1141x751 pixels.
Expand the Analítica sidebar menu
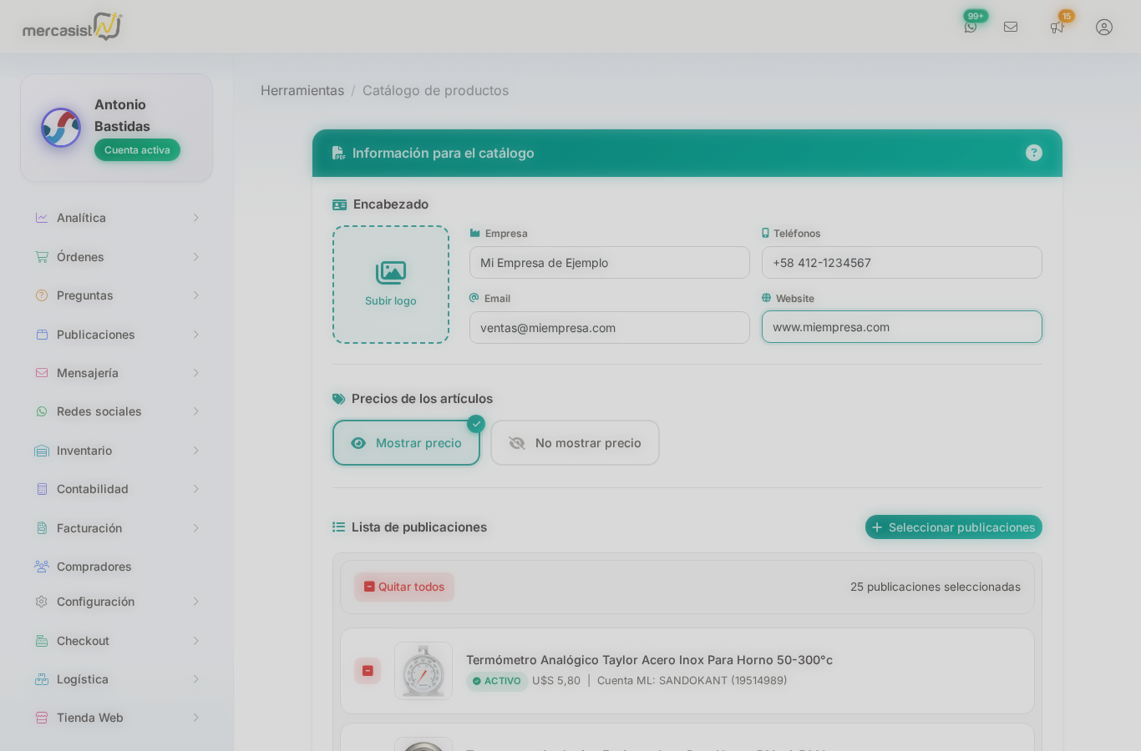point(117,218)
